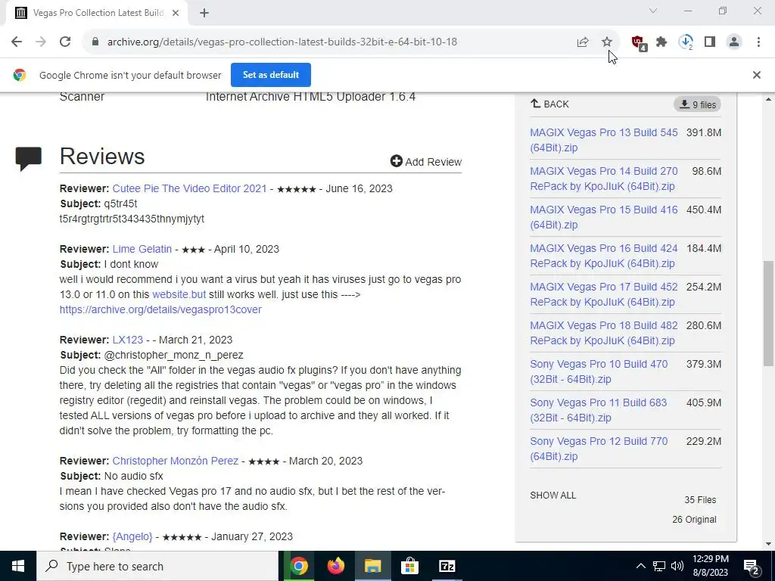Open reviewer LX123 profile
The image size is (775, 581).
(x=127, y=340)
